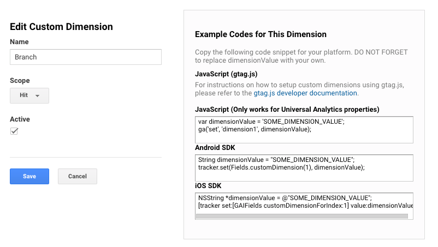Image resolution: width=438 pixels, height=247 pixels.
Task: Click the Example Codes for This Dimension heading
Action: click(x=261, y=34)
